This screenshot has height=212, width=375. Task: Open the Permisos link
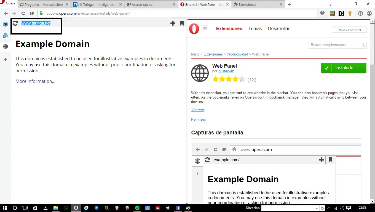coord(198,119)
